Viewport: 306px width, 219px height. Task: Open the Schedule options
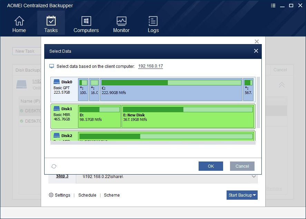coord(87,195)
